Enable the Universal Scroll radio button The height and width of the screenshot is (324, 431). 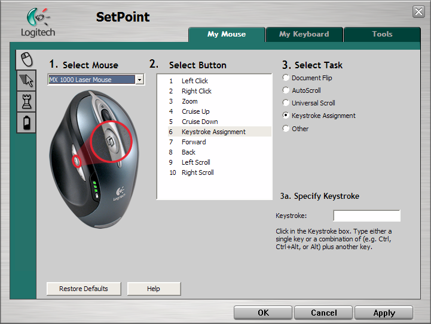(x=286, y=103)
